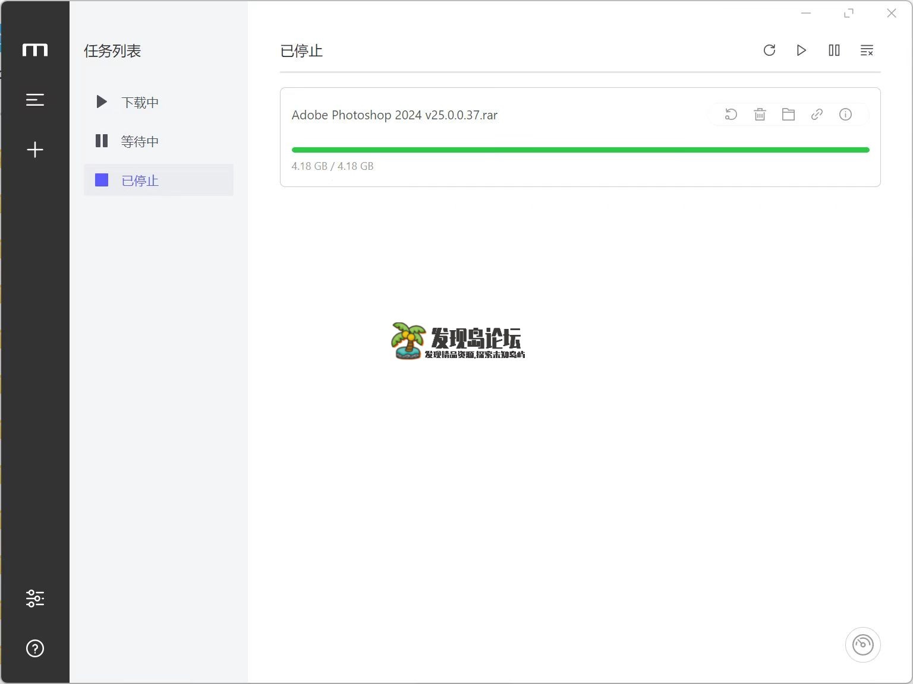Select the 等待中 waiting tab

point(159,141)
